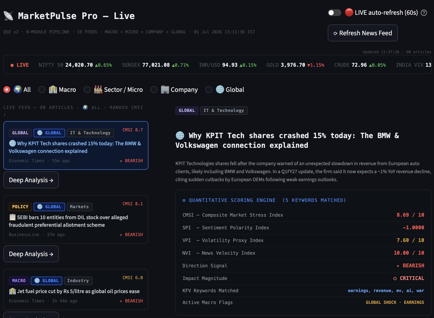Open the SEBI bars 10 entities article
The image size is (434, 318).
[76, 219]
